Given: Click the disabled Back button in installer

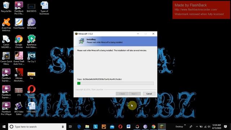Looking at the screenshot, I should tap(122, 94).
